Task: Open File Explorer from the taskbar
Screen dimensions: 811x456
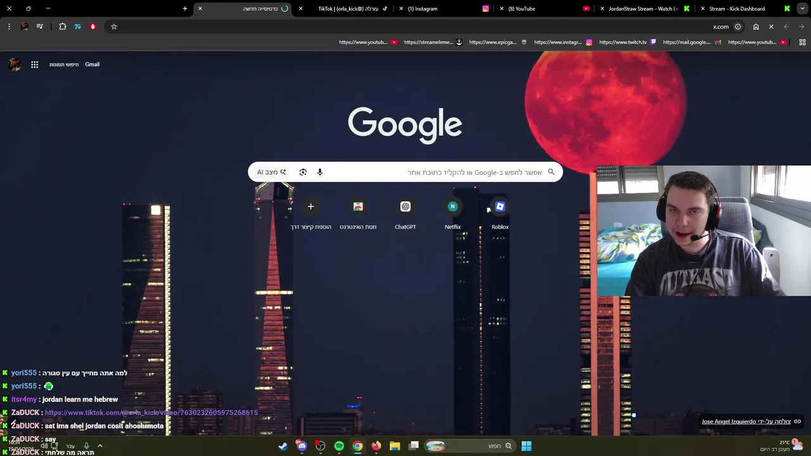Action: point(395,446)
